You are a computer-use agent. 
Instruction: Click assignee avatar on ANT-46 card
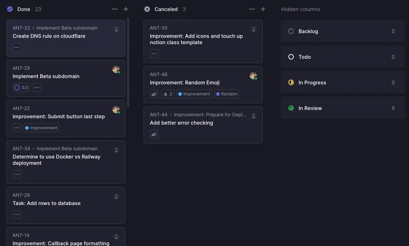click(x=253, y=76)
